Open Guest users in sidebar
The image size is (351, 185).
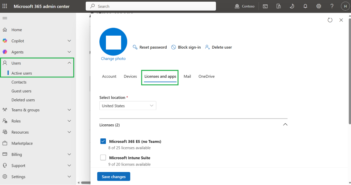21,91
